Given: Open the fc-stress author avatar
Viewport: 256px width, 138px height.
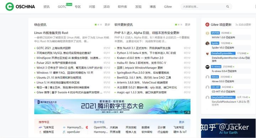Looking at the screenshot, I should pos(207,67).
